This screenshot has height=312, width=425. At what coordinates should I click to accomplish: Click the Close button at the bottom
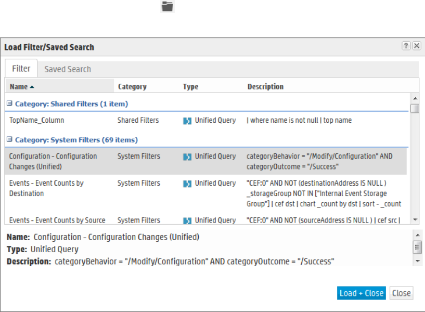click(401, 293)
